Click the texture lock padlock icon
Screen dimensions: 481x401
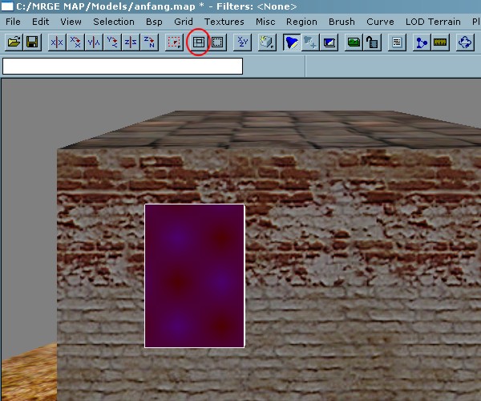point(372,42)
